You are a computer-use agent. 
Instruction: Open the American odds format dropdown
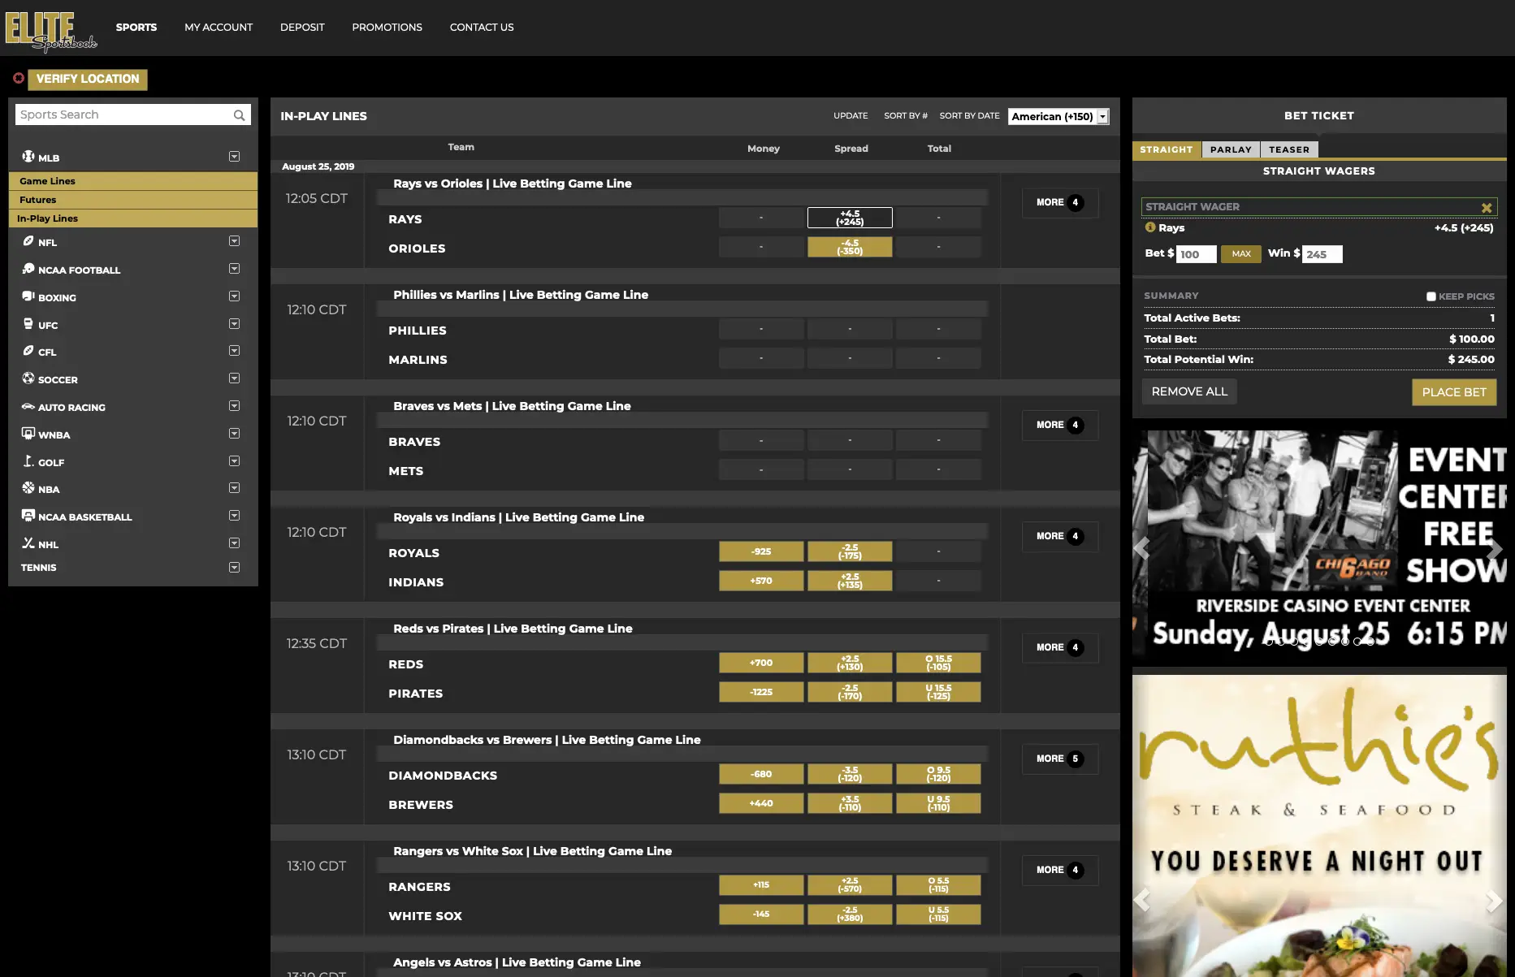click(x=1058, y=116)
